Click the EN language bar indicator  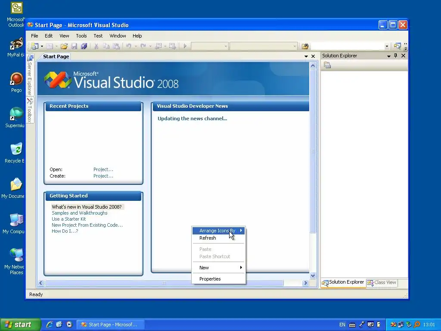342,325
